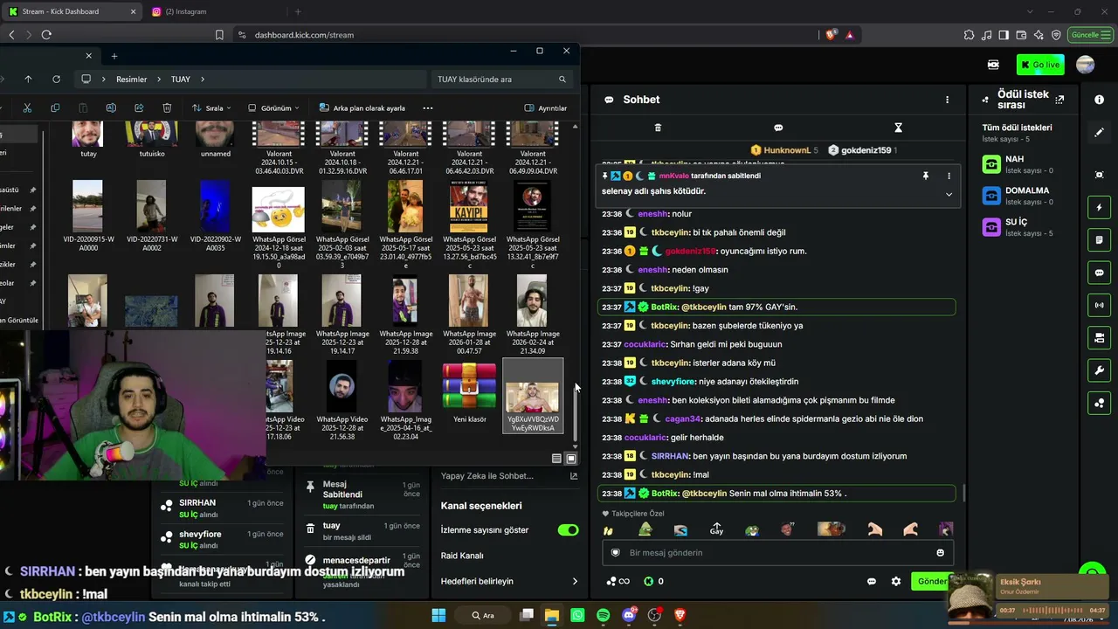Open the Sırala sort dropdown
The image size is (1118, 629).
(211, 108)
